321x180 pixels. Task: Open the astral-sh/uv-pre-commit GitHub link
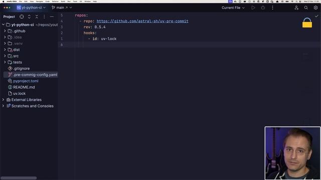pos(142,21)
